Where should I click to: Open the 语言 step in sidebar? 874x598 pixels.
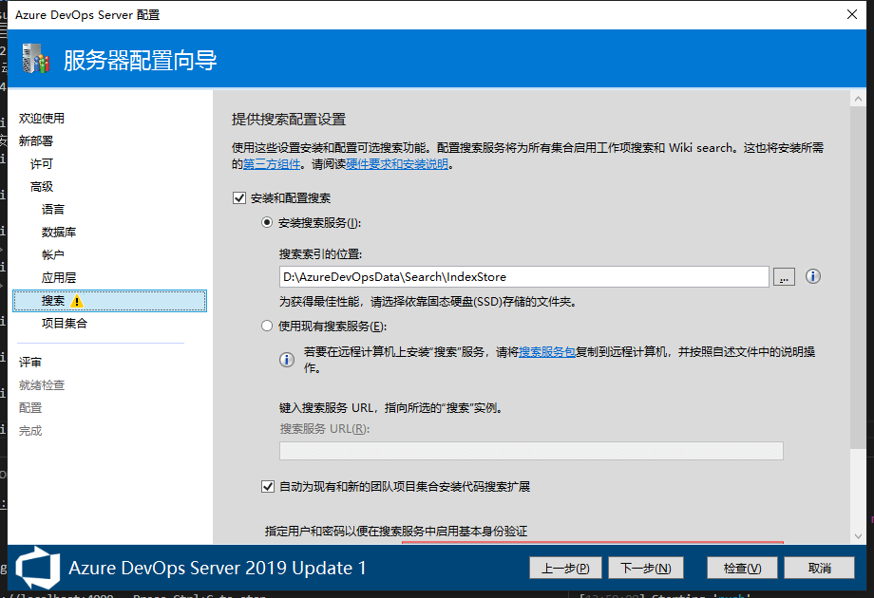click(x=53, y=210)
